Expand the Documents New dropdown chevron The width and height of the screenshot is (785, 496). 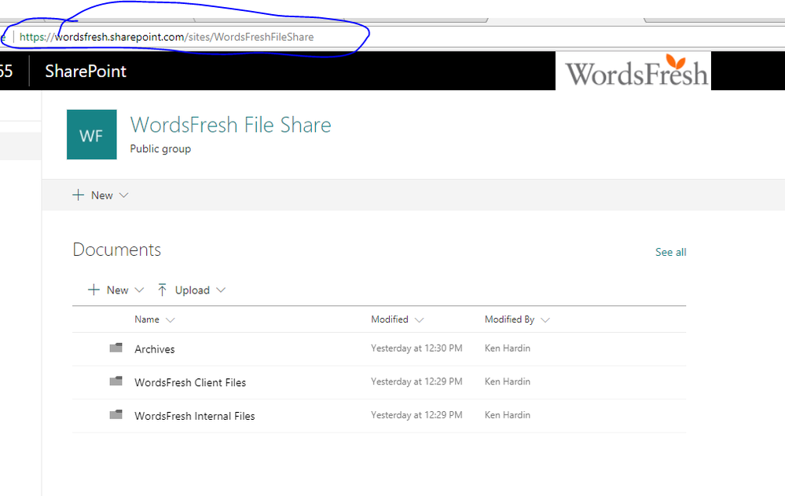(139, 290)
